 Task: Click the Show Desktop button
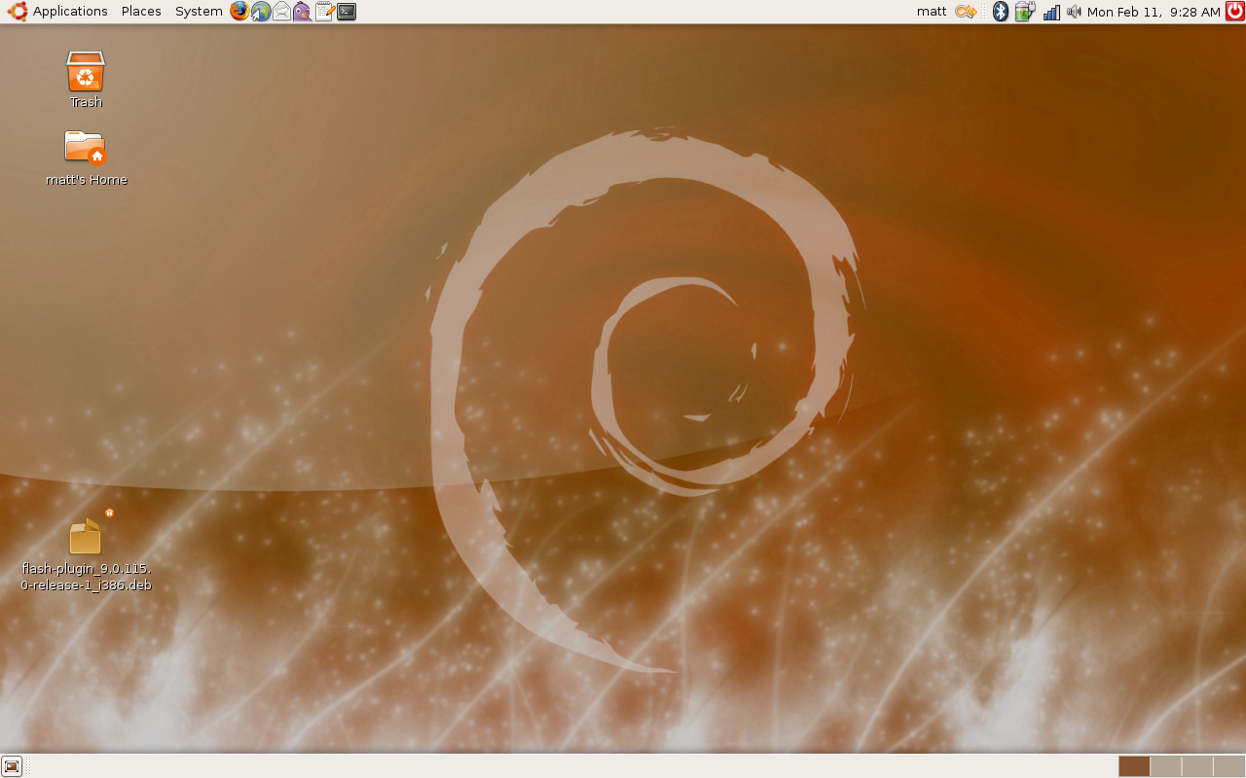tap(12, 766)
